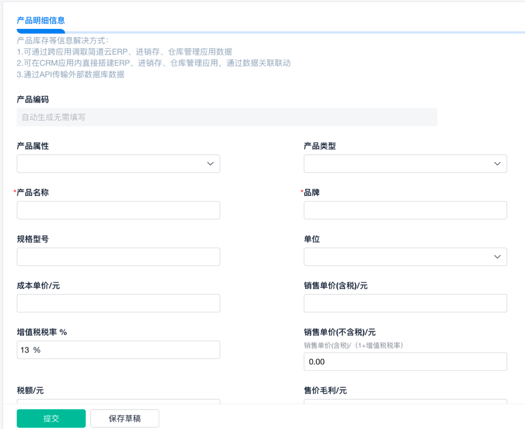Click the disabled 产品编码 auto-generated field
The image size is (525, 429).
(227, 117)
